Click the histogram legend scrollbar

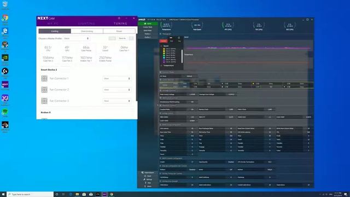[x=182, y=56]
